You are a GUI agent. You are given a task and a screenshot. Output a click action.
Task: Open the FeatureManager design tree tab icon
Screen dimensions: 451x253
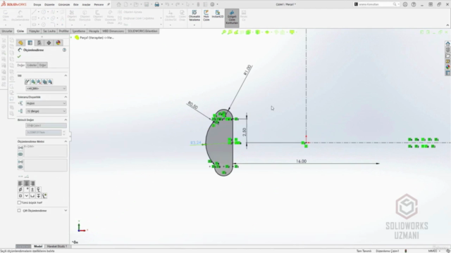20,43
